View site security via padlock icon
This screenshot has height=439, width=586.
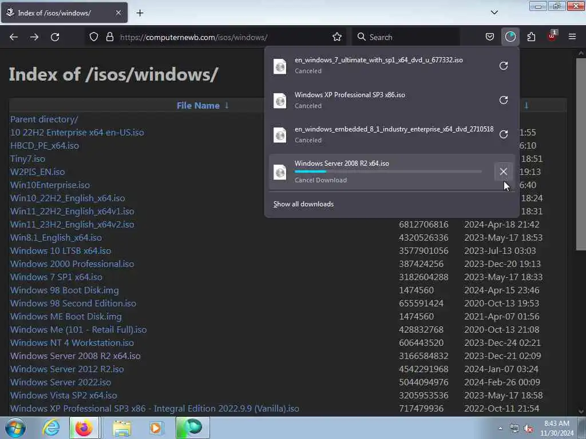109,37
